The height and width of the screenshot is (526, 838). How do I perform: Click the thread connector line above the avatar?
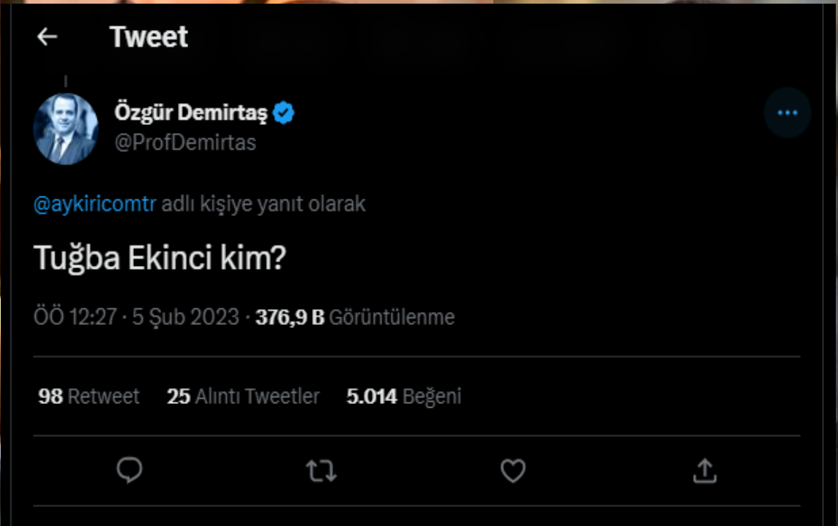66,81
